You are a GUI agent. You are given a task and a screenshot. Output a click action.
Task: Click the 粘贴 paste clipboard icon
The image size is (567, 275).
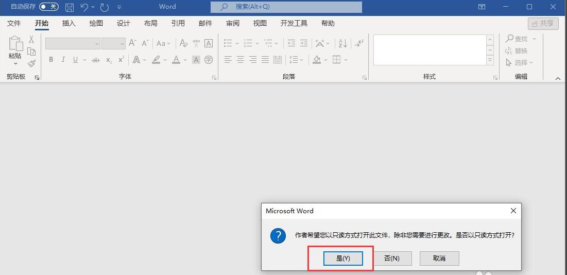click(x=15, y=44)
